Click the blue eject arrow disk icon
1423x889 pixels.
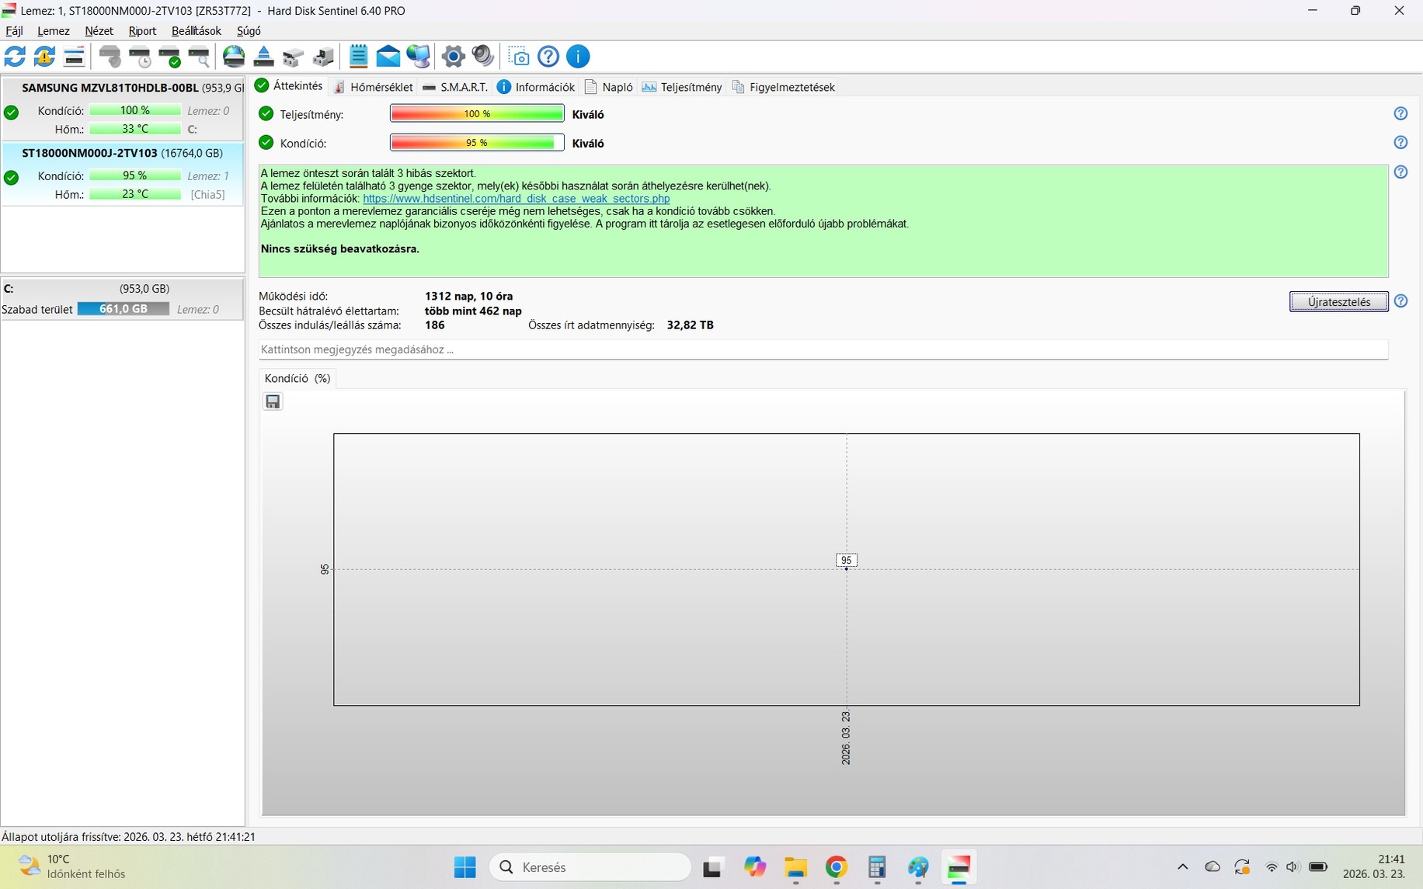point(263,57)
